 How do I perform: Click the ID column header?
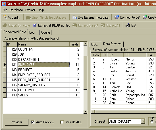pyautogui.click(x=12, y=44)
